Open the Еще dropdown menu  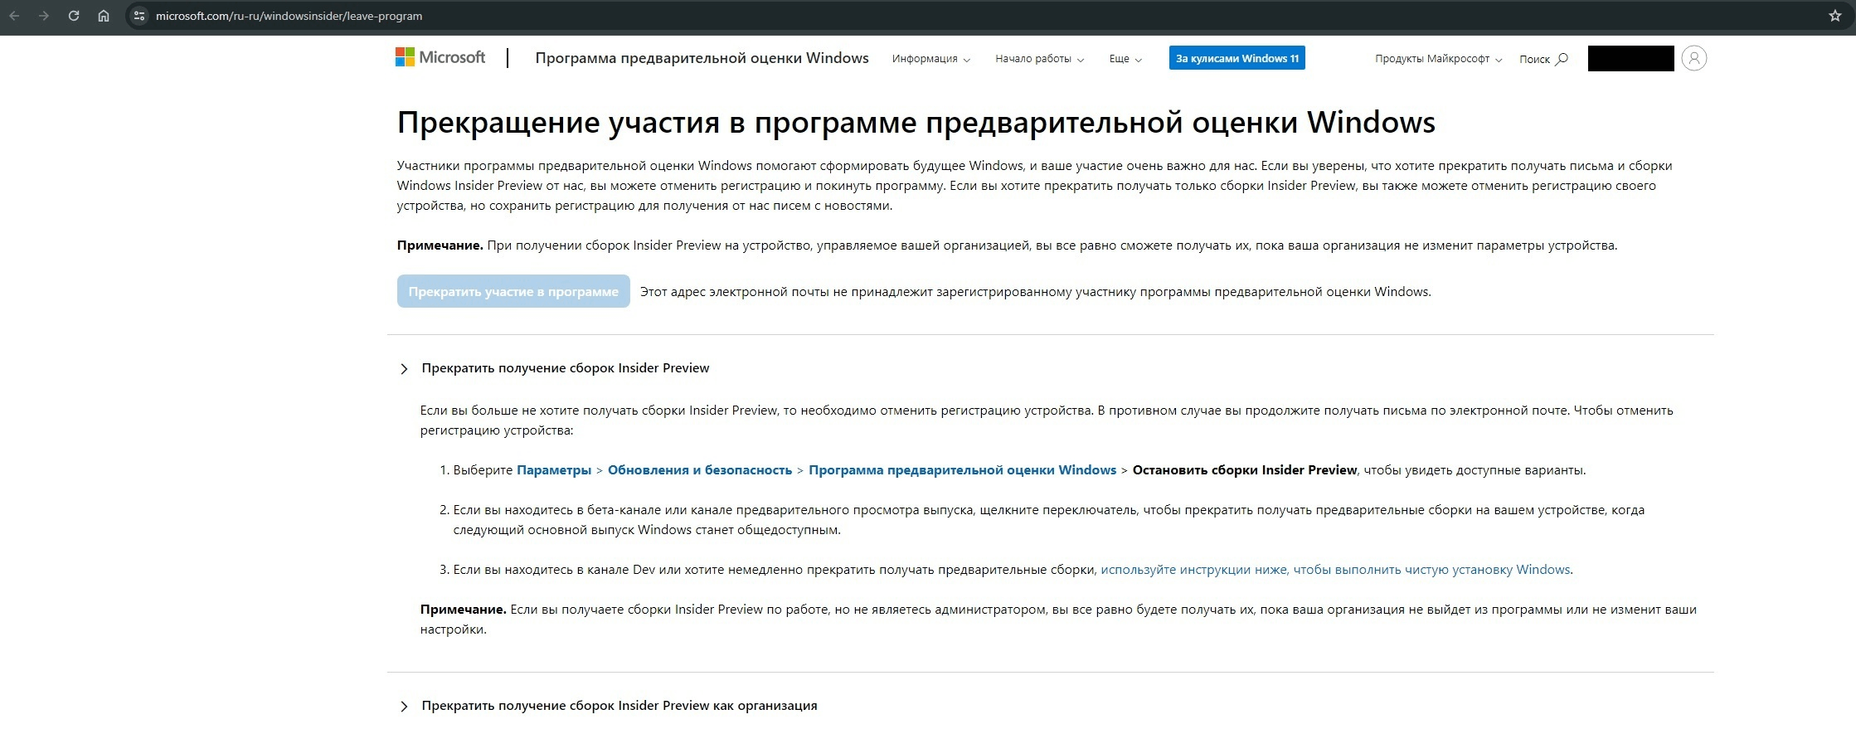pos(1125,59)
